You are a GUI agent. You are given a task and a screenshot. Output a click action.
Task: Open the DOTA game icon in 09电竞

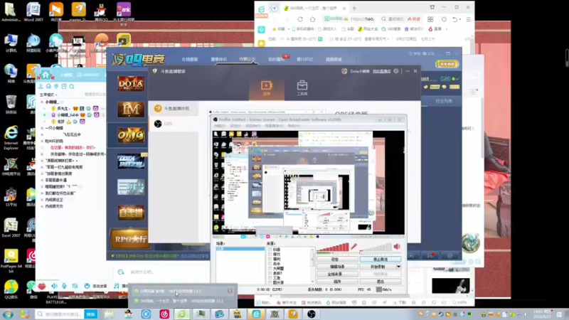pos(131,84)
